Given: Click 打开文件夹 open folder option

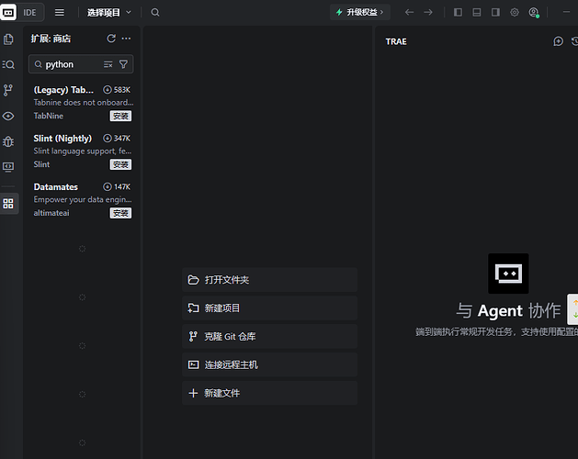Looking at the screenshot, I should point(269,280).
